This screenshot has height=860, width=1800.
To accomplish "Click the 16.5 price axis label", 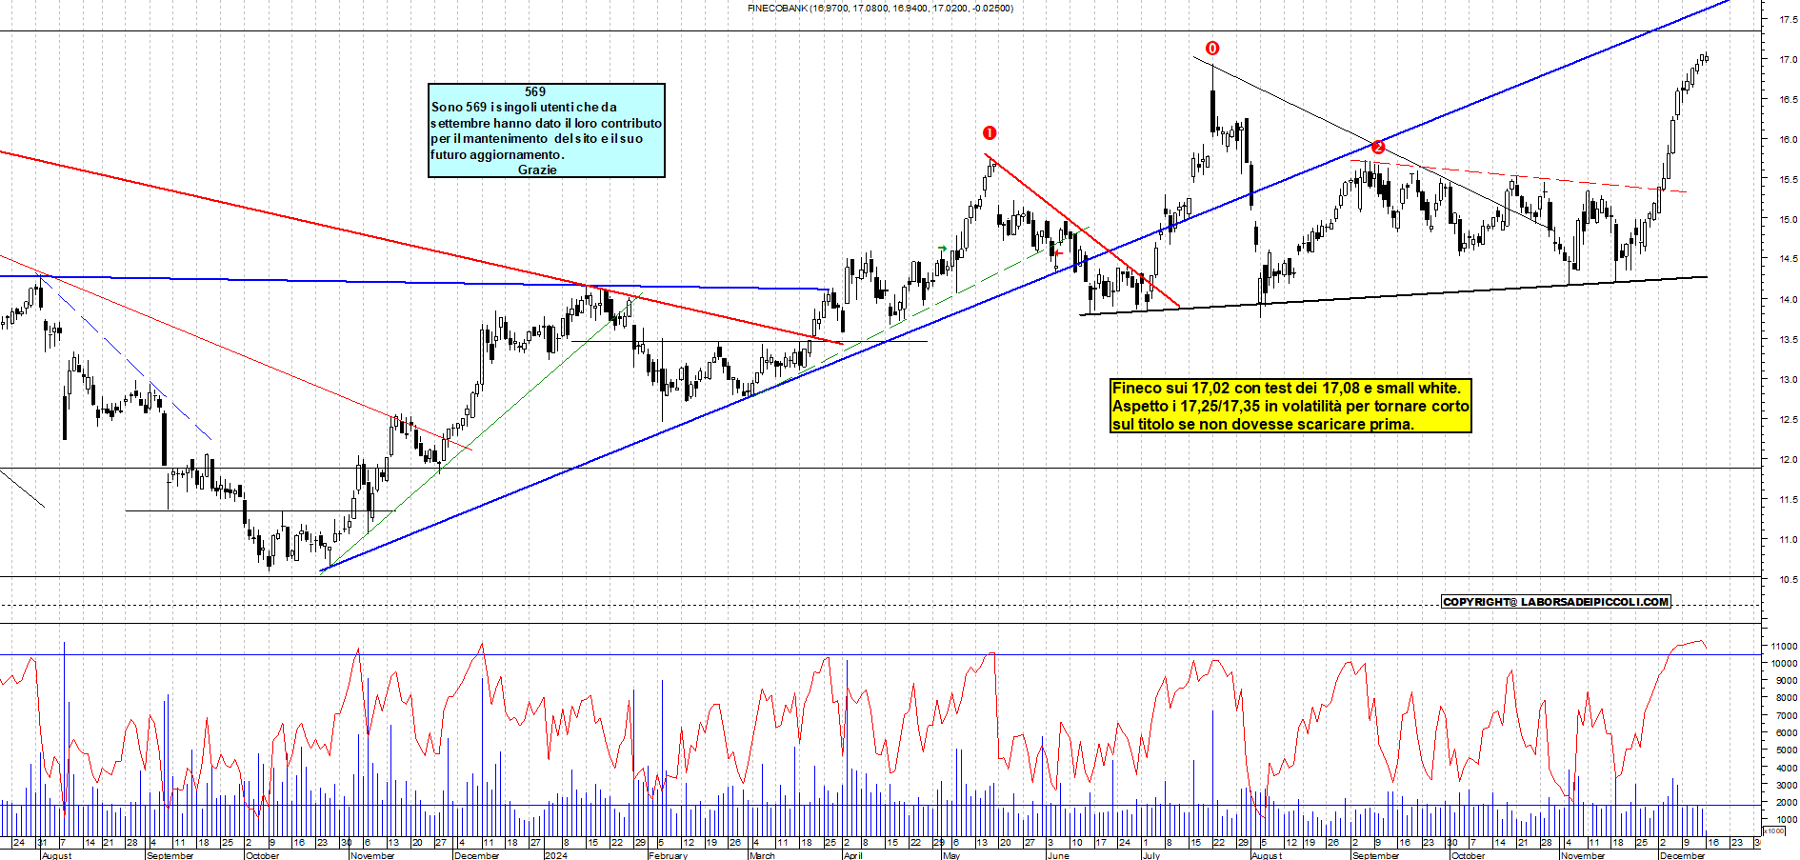I will pyautogui.click(x=1788, y=100).
